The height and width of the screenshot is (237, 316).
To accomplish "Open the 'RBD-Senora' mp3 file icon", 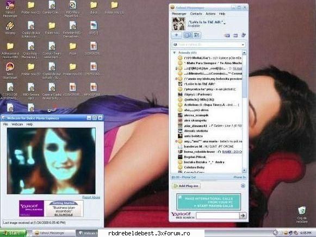I will pos(31,91).
